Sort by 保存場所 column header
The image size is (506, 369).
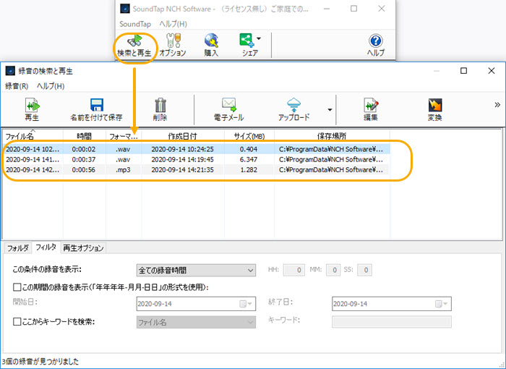(332, 136)
